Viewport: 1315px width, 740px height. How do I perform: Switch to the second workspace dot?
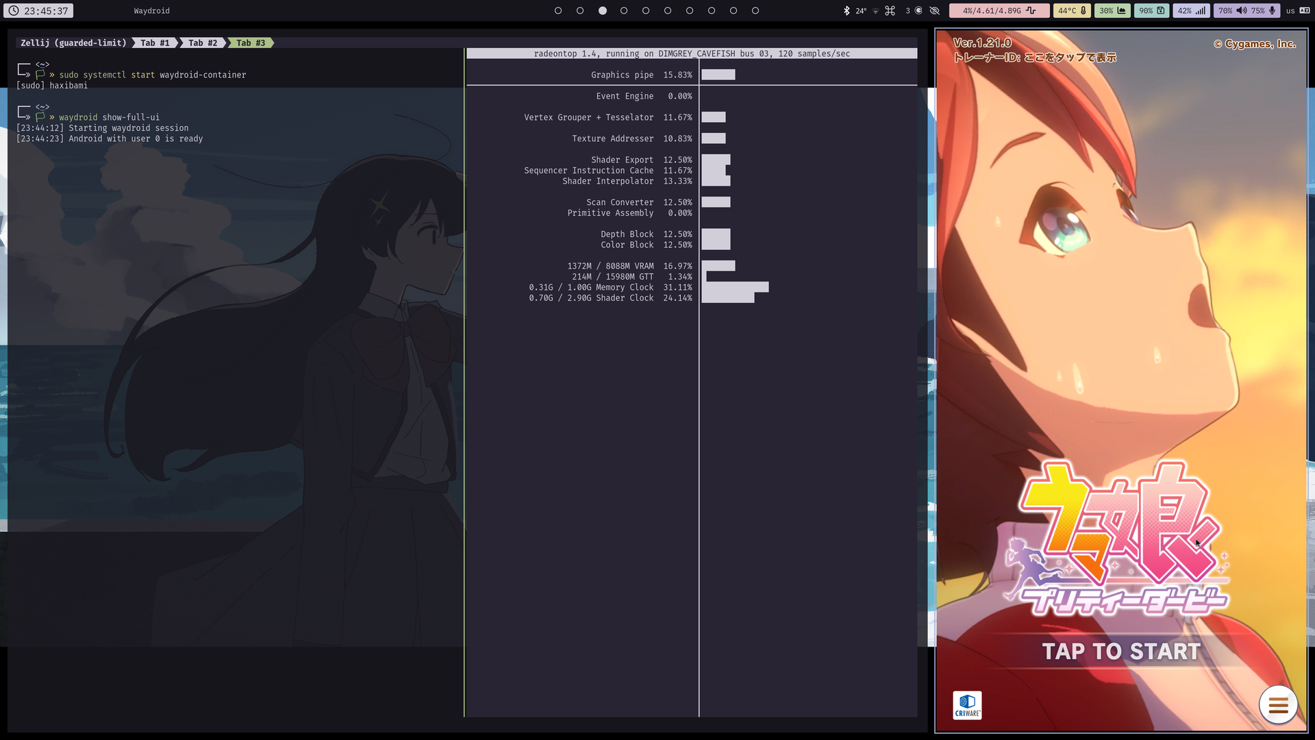[580, 10]
